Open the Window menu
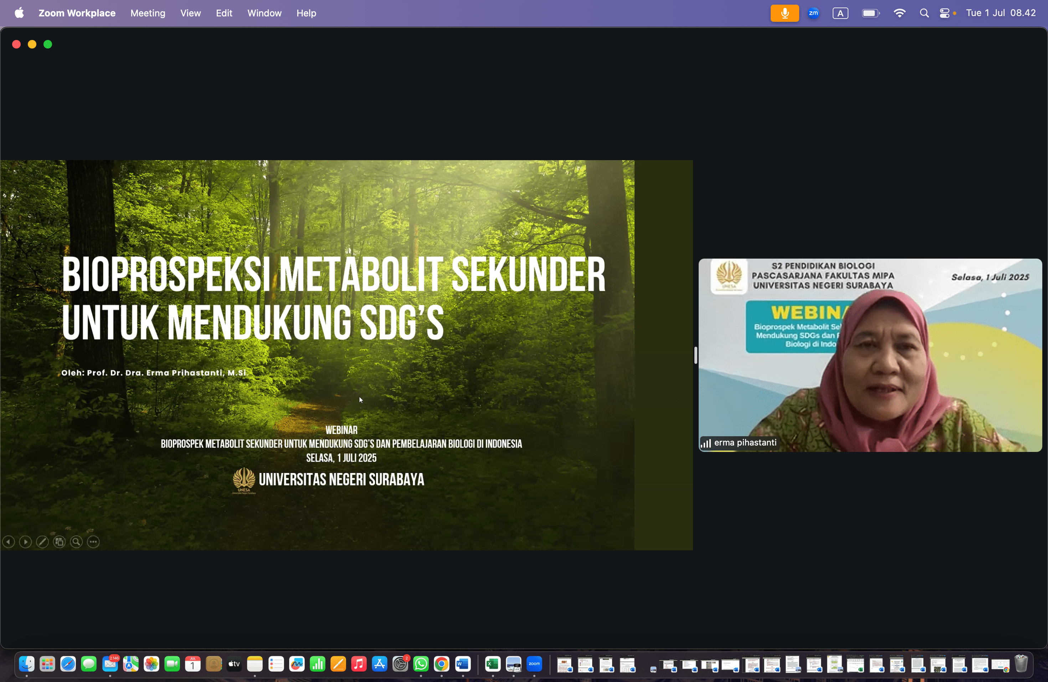The height and width of the screenshot is (682, 1048). 264,13
